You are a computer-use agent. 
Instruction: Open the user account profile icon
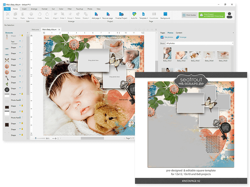pyautogui.click(x=229, y=15)
